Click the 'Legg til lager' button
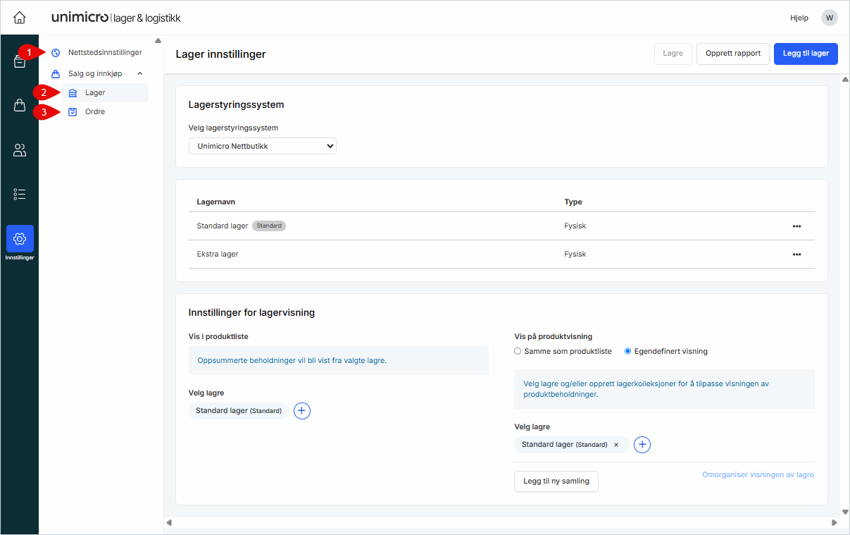850x535 pixels. pyautogui.click(x=805, y=54)
